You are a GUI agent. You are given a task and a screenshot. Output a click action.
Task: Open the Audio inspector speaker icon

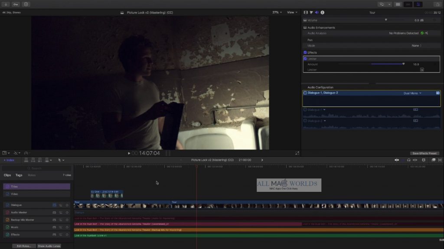[x=317, y=13]
